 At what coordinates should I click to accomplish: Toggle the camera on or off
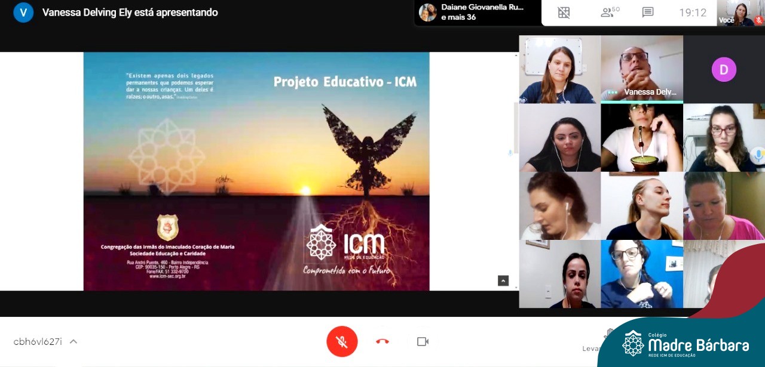click(423, 341)
